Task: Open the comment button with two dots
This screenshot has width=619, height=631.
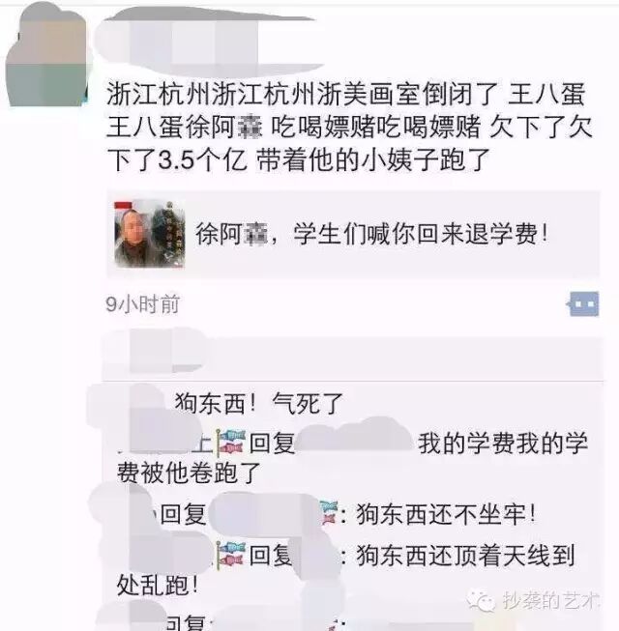Action: [583, 303]
